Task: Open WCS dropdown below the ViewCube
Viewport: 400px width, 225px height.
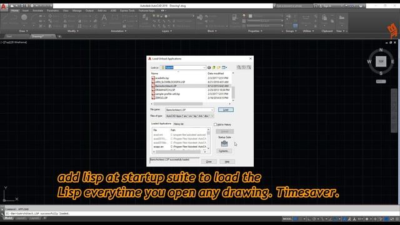Action: [381, 81]
